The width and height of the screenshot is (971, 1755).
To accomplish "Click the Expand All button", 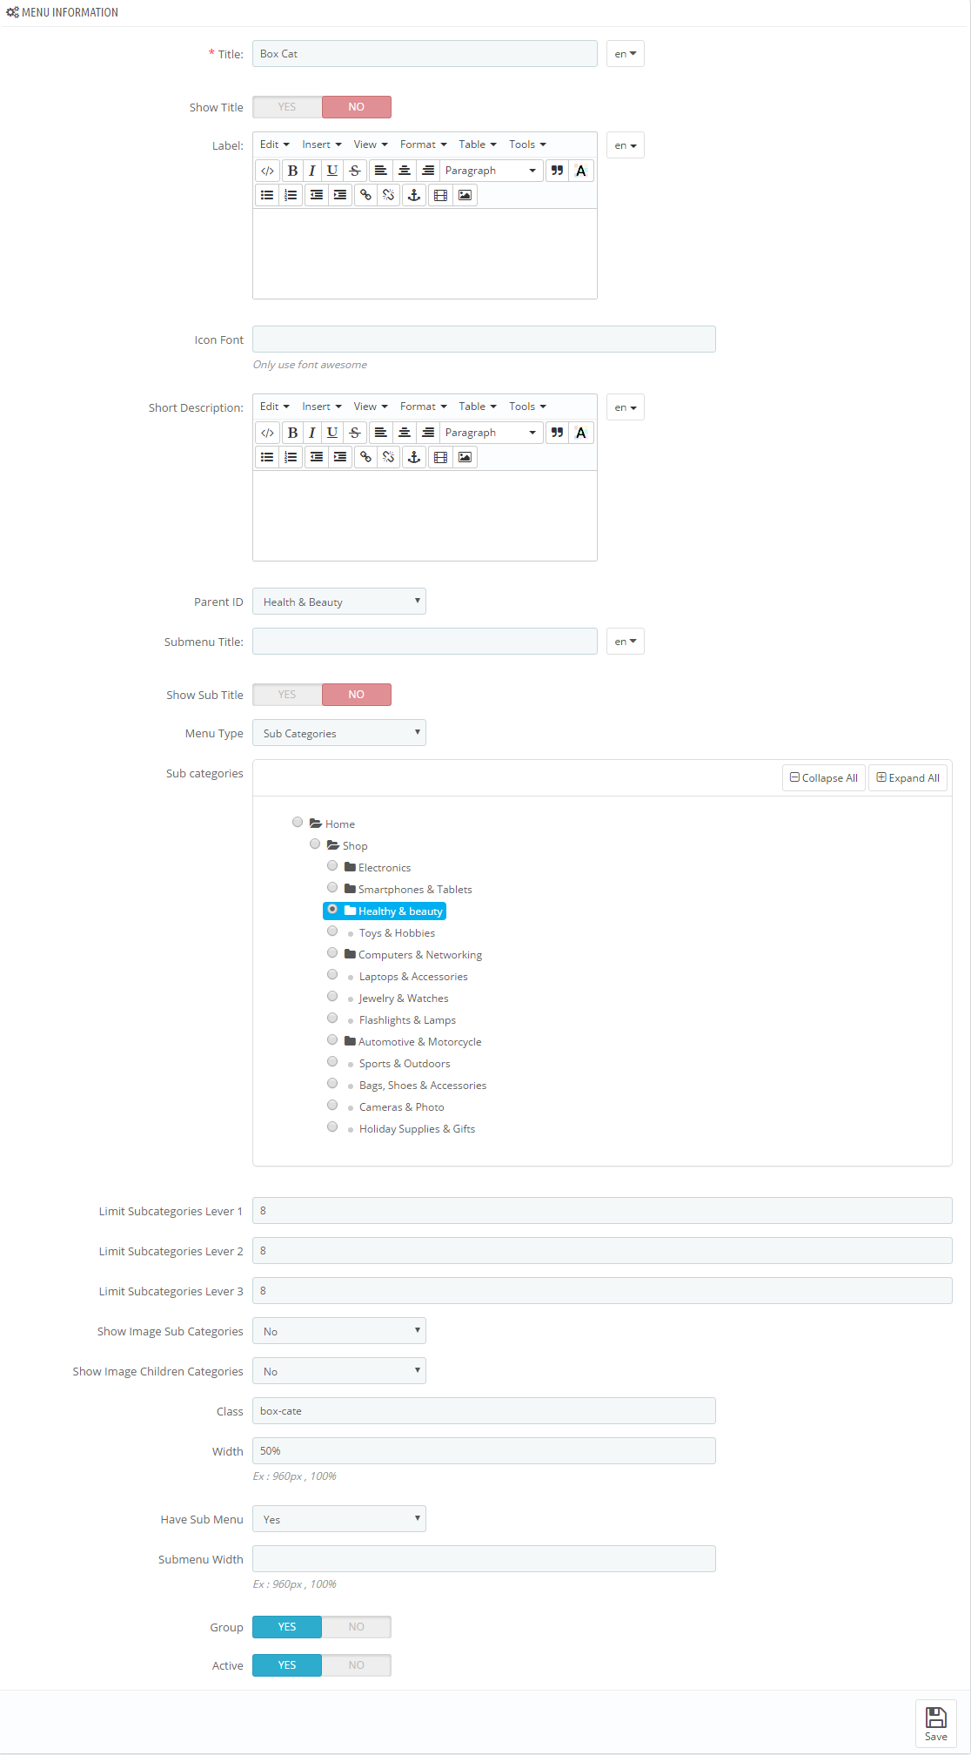I will pyautogui.click(x=907, y=778).
